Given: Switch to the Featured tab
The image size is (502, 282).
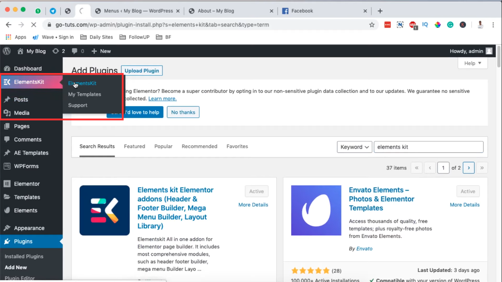Looking at the screenshot, I should tap(135, 147).
